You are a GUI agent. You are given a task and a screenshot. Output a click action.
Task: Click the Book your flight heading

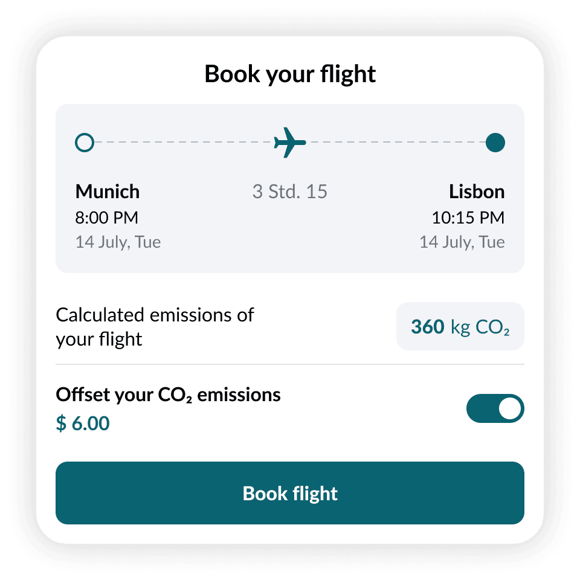(290, 74)
